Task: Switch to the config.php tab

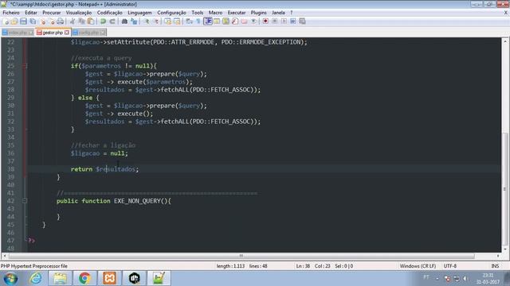Action: [88, 33]
